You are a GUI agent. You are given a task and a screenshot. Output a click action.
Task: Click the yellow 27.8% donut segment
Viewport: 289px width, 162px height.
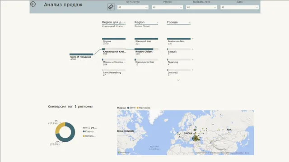pyautogui.click(x=59, y=127)
